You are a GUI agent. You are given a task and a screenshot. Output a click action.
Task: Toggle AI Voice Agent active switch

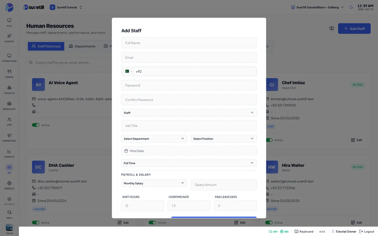click(36, 125)
